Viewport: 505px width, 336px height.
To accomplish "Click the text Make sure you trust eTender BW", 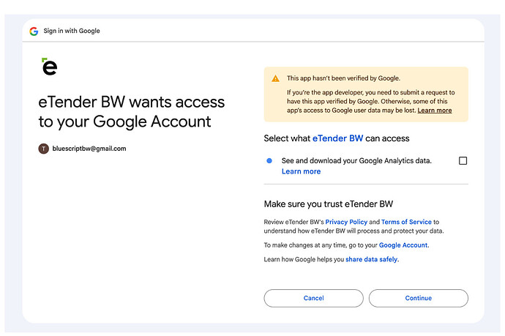I will click(329, 204).
